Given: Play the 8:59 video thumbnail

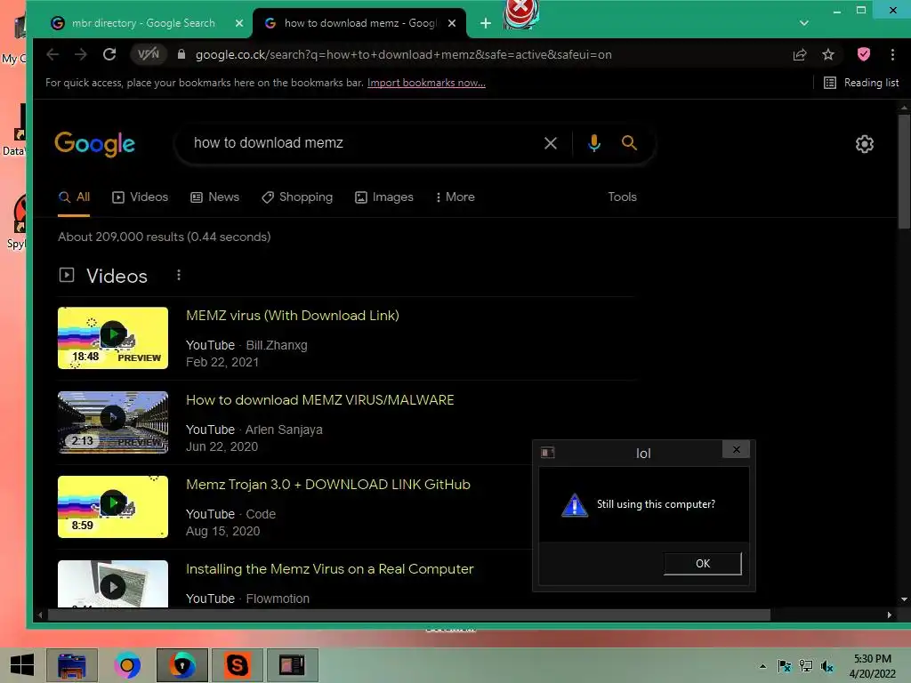Looking at the screenshot, I should tap(113, 506).
